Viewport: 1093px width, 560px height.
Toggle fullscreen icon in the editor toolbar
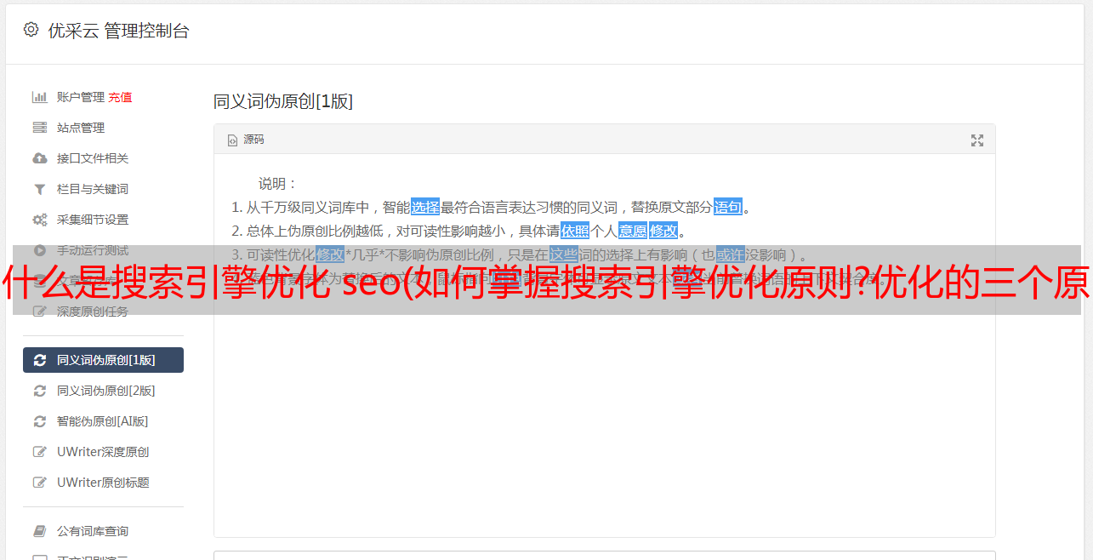coord(977,140)
